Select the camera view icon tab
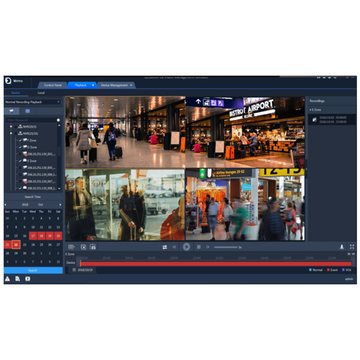 point(13,111)
